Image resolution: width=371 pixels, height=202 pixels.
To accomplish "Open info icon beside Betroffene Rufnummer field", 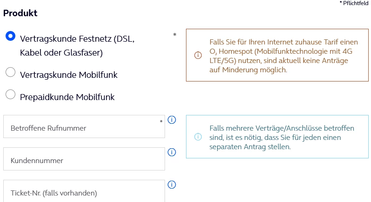I will [x=172, y=120].
